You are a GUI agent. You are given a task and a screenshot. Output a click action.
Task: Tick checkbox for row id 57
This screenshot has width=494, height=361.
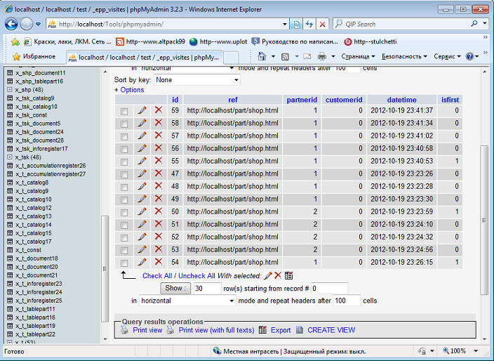(124, 136)
